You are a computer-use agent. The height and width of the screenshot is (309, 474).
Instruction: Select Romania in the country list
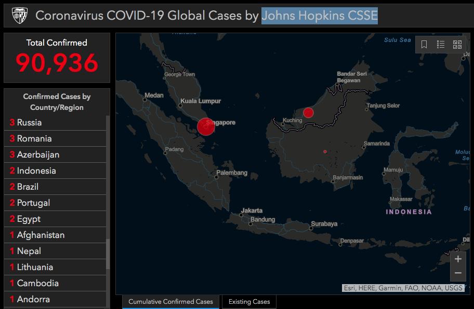[55, 138]
